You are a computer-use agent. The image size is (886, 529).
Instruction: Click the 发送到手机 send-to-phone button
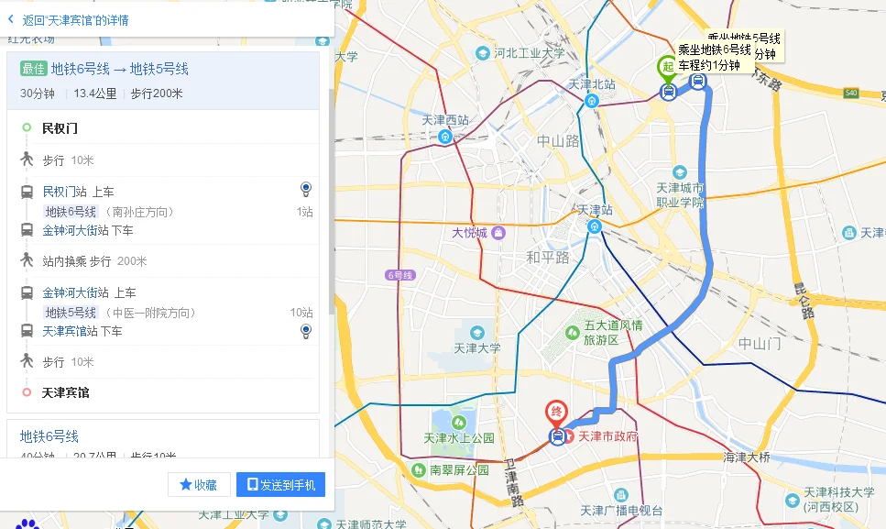279,485
